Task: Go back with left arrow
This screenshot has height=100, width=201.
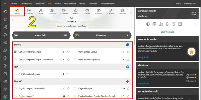Action: 13,20
